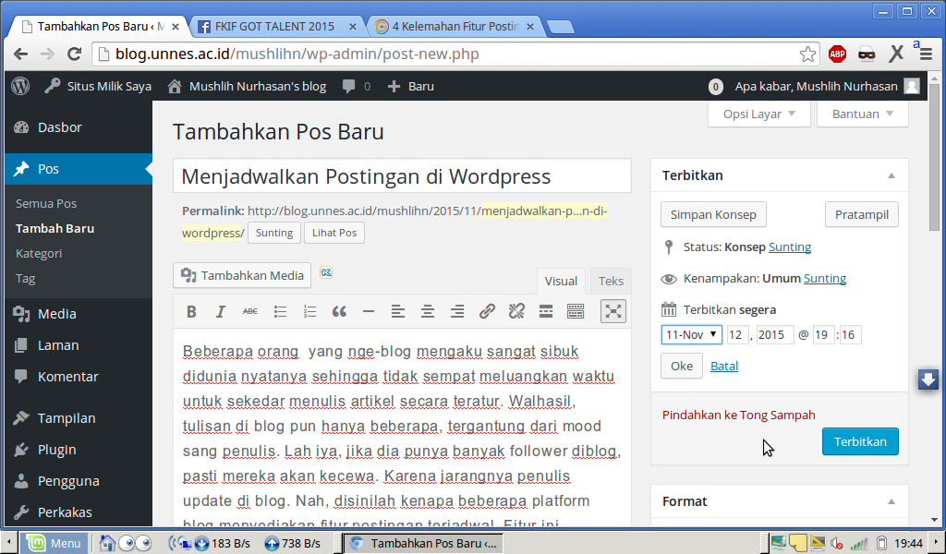Align text center
This screenshot has width=946, height=554.
[x=427, y=312]
